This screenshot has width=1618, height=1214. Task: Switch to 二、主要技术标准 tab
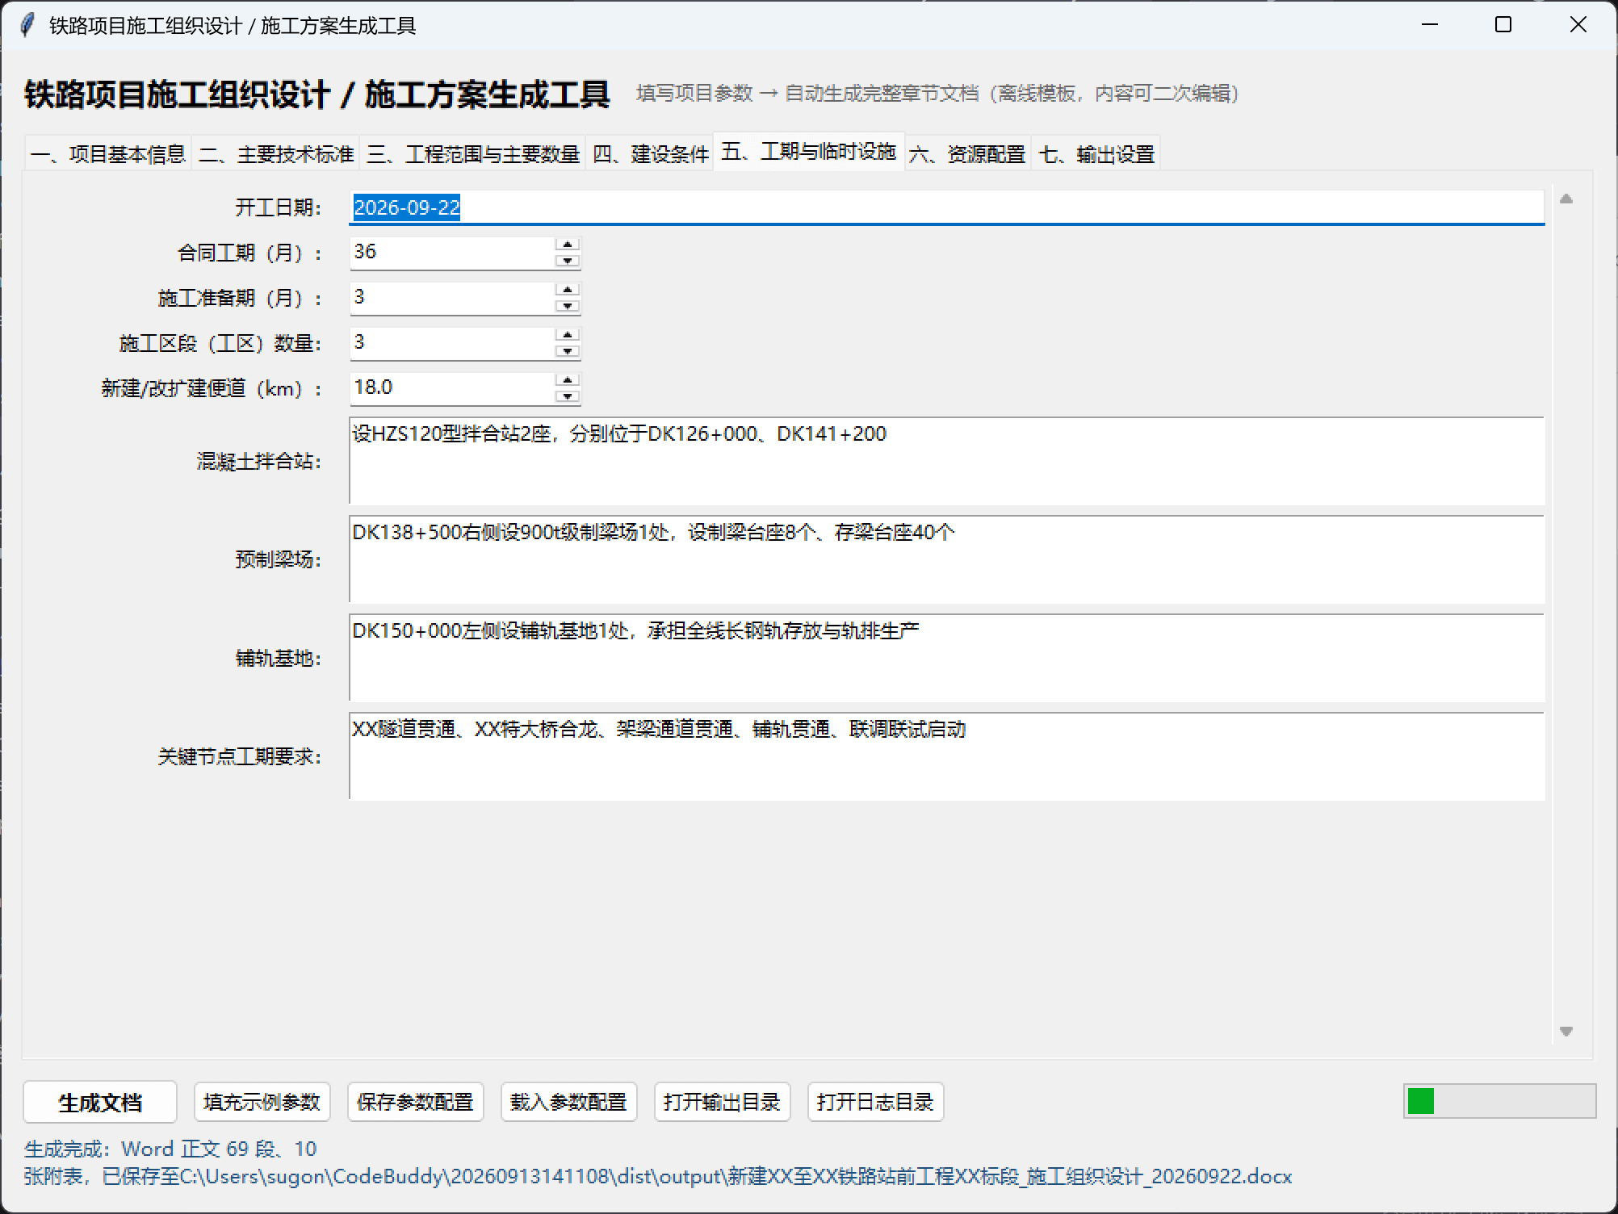(x=276, y=153)
